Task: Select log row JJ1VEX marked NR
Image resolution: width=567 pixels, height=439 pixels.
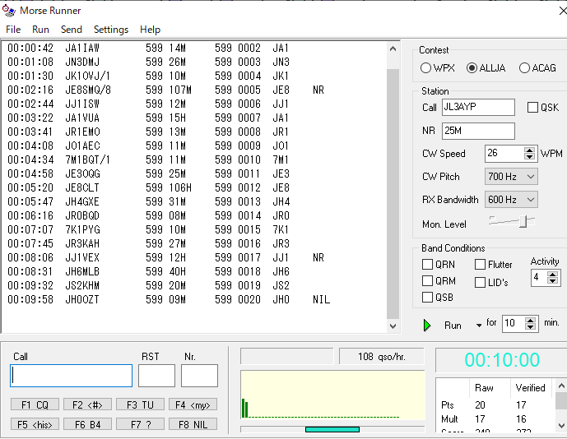Action: pyautogui.click(x=193, y=257)
